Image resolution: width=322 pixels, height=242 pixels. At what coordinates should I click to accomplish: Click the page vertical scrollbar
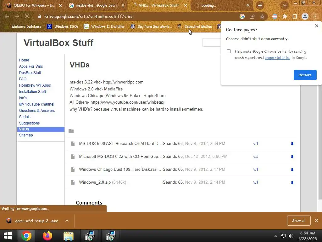(320, 142)
